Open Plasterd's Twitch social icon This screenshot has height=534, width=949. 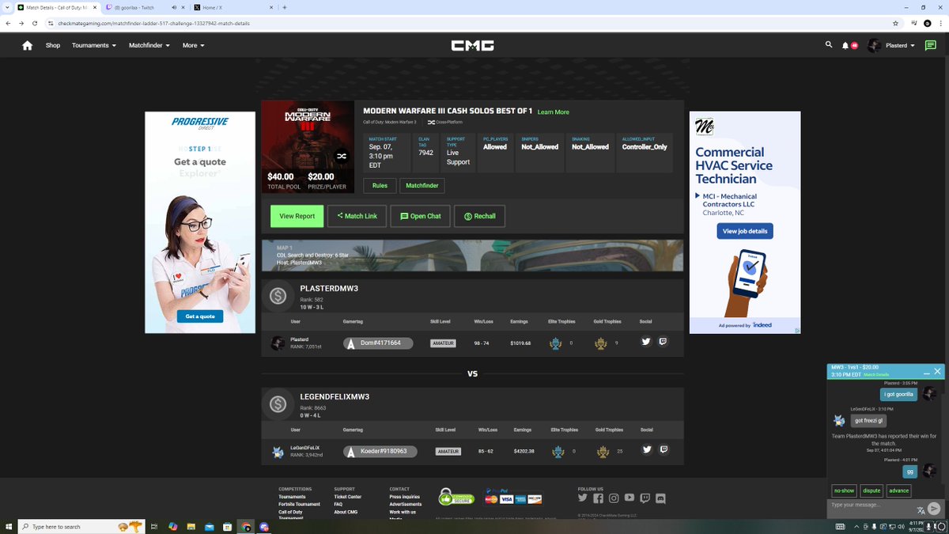point(663,343)
